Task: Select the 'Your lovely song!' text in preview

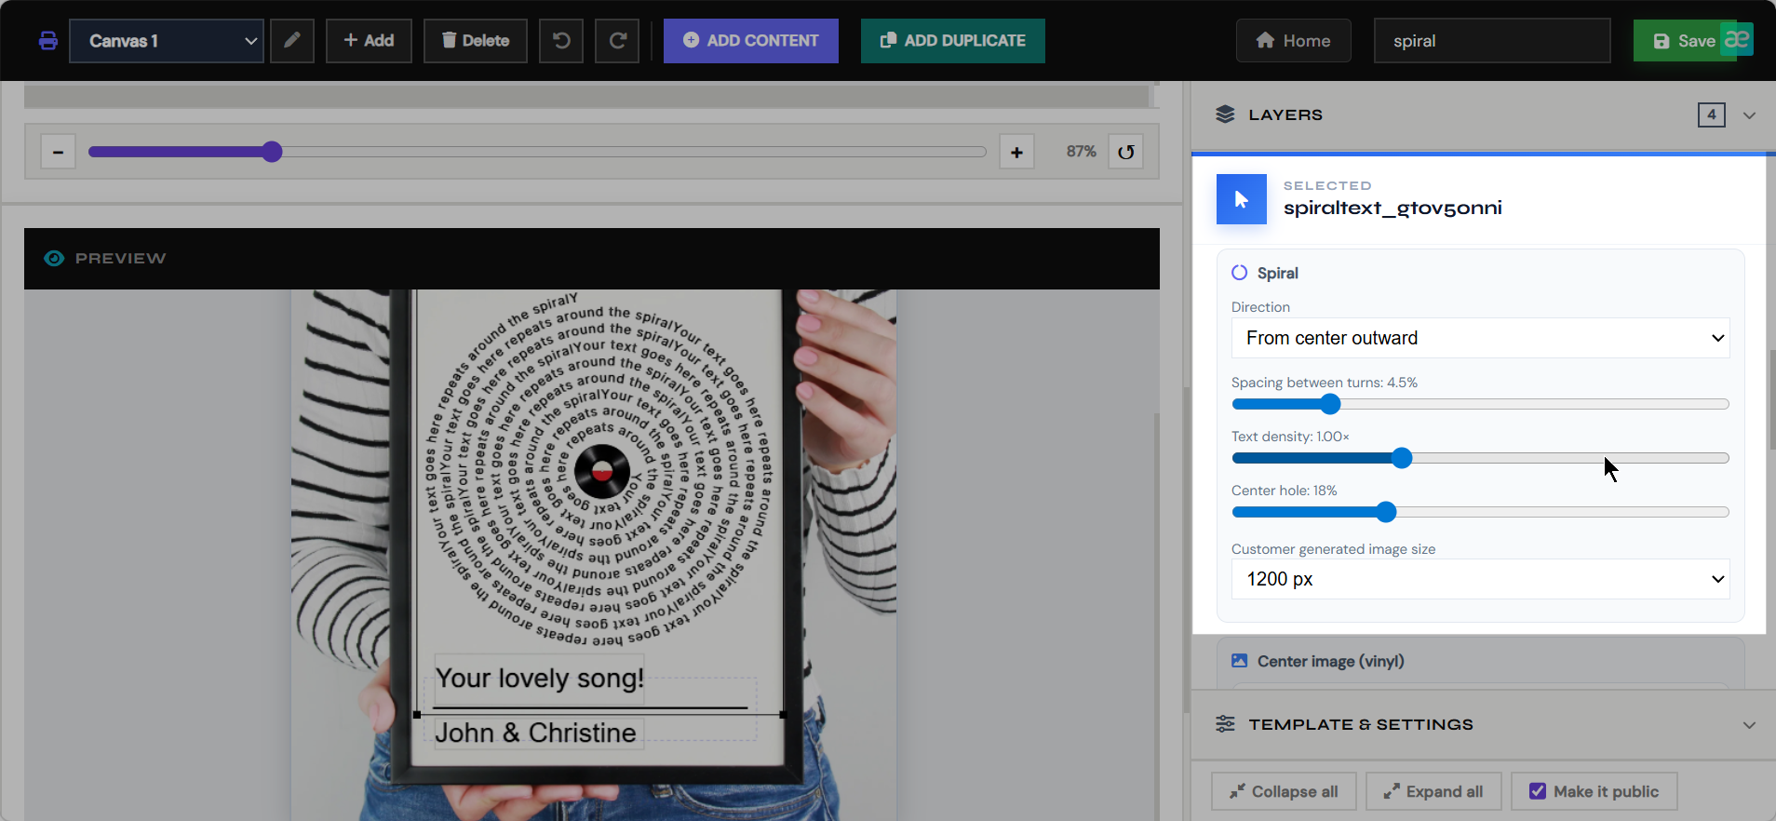Action: coord(540,678)
